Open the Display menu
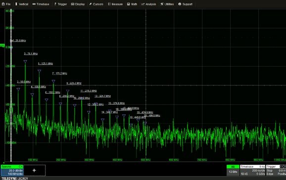This screenshot has height=180, width=286. (78, 4)
